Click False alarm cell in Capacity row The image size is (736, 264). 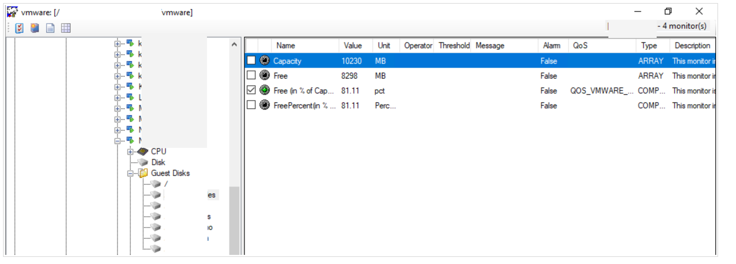(549, 61)
